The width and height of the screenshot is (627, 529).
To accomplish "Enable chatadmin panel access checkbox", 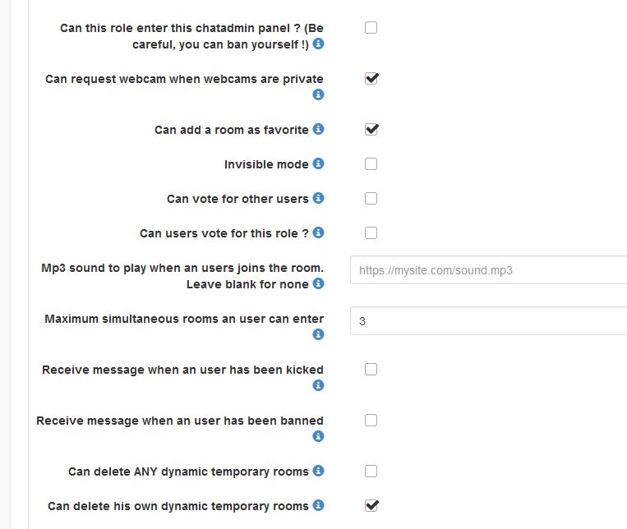I will click(371, 27).
